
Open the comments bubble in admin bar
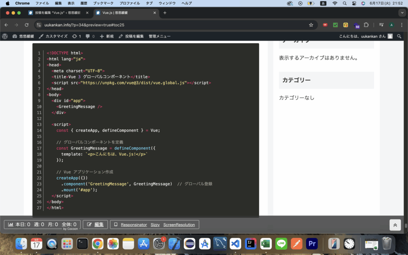tap(90, 36)
